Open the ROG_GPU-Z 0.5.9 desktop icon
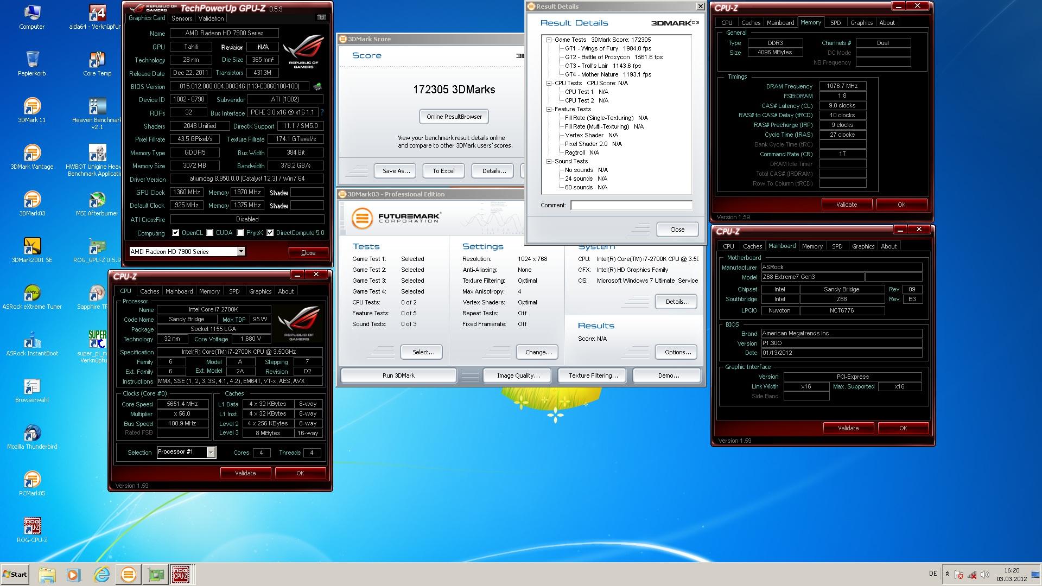Screen dimensions: 1042x586 click(x=97, y=251)
